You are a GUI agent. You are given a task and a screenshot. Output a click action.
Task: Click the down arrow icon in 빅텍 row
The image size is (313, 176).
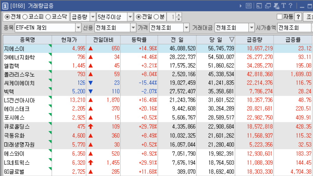click(x=91, y=91)
